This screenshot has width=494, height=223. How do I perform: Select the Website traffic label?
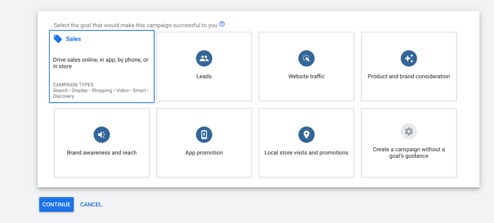pyautogui.click(x=306, y=76)
